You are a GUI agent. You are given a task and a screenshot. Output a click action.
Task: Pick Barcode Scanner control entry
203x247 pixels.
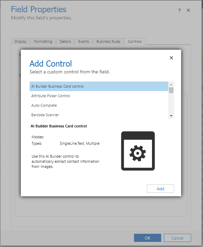(99, 115)
